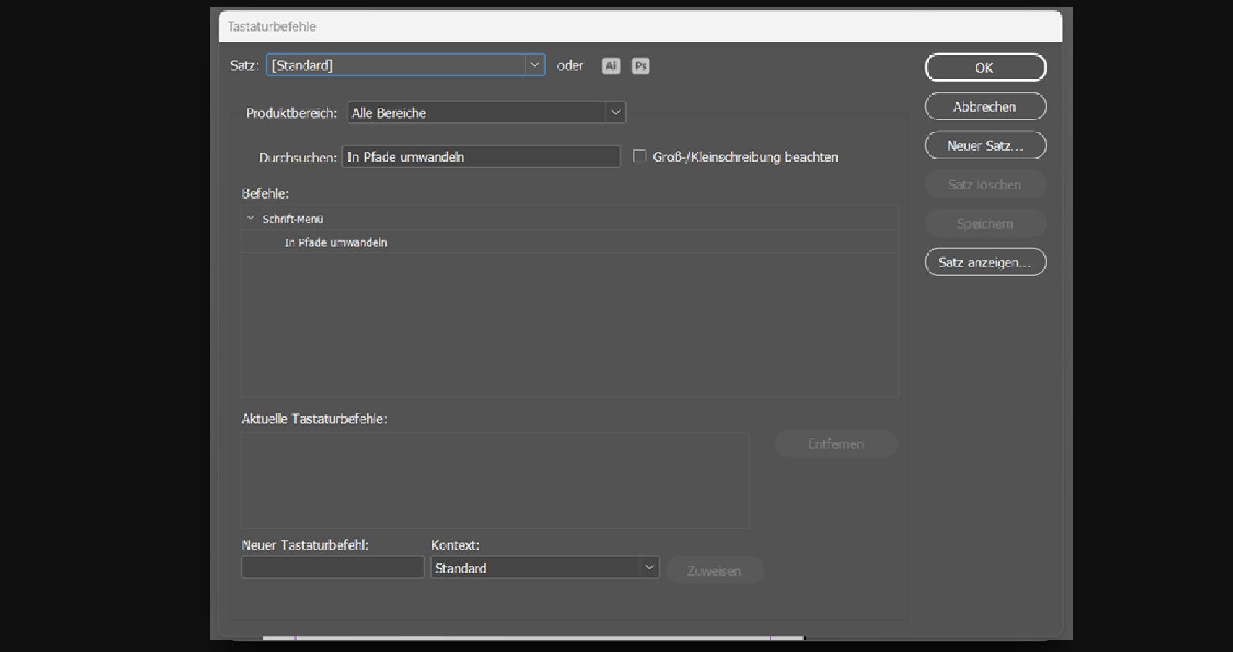Click the Satz anzeigen... button
This screenshot has width=1233, height=652.
tap(985, 262)
